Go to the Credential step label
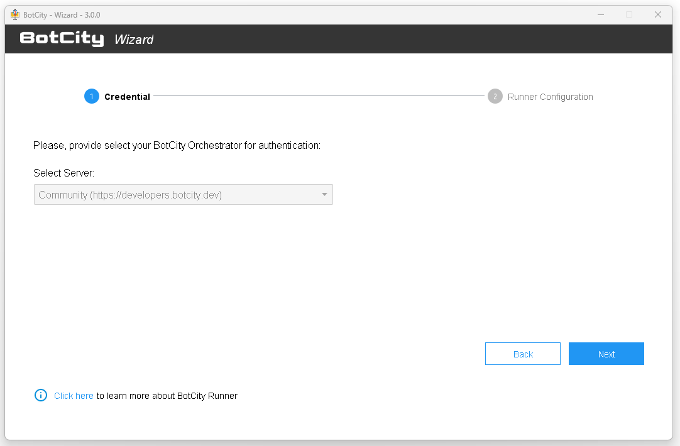The image size is (680, 446). pyautogui.click(x=127, y=97)
